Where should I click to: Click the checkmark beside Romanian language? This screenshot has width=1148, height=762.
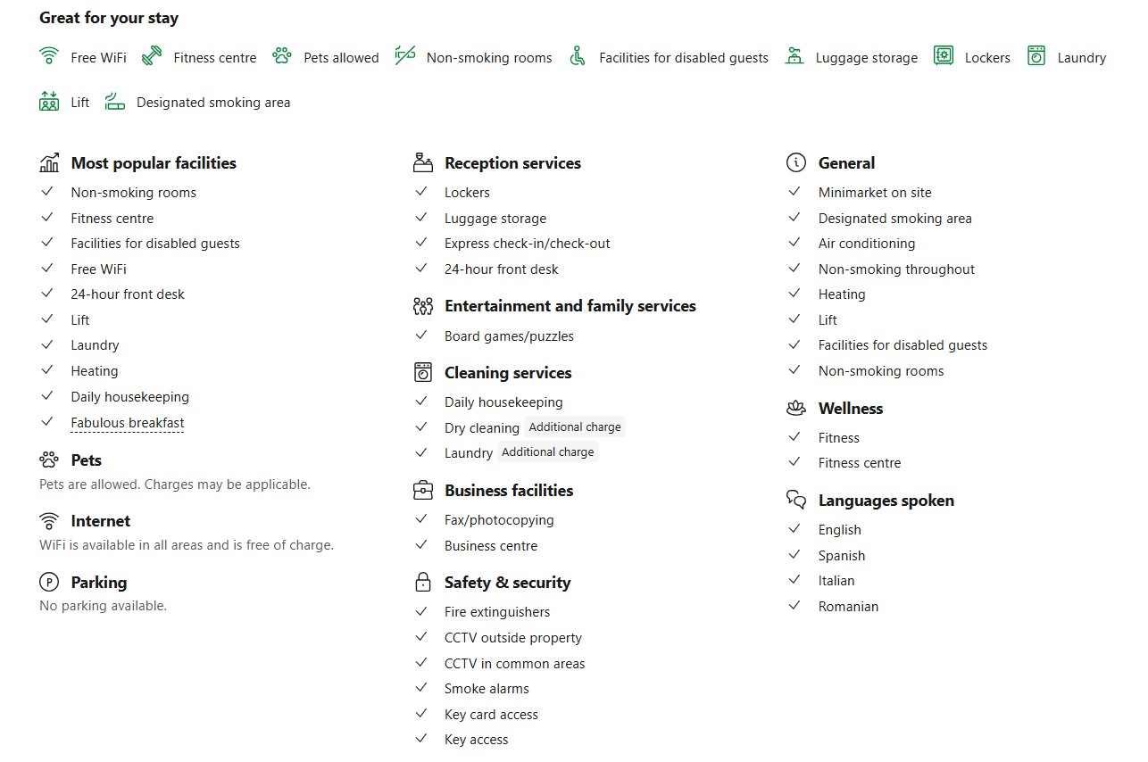(794, 606)
